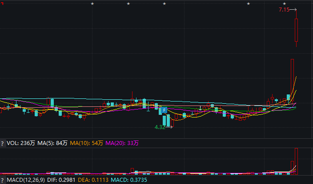
Task: Select the 4.32 low price label
Action: (x=160, y=127)
